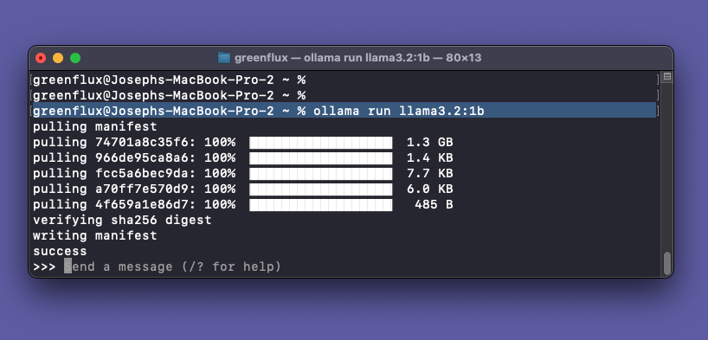The width and height of the screenshot is (708, 340).
Task: Click the second empty prompt line
Action: click(x=170, y=96)
